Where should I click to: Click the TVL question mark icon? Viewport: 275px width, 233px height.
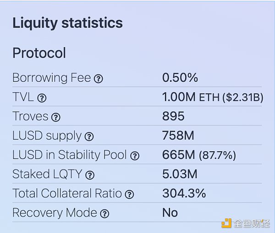coord(42,98)
